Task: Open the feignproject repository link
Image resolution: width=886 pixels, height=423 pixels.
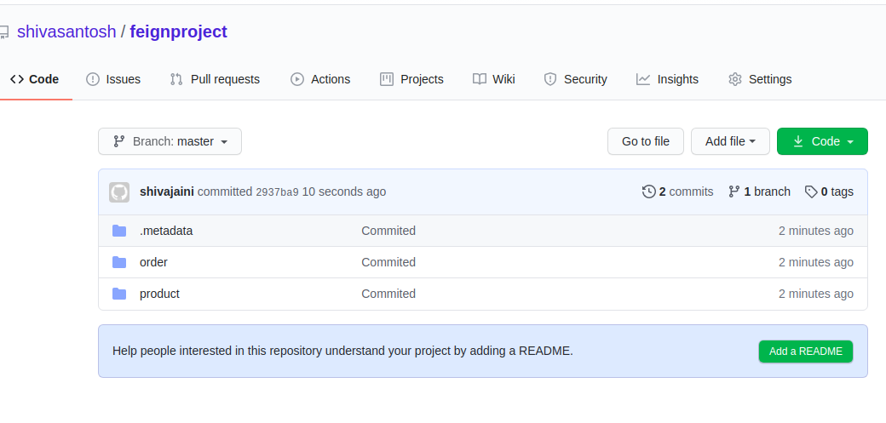Action: (x=178, y=32)
